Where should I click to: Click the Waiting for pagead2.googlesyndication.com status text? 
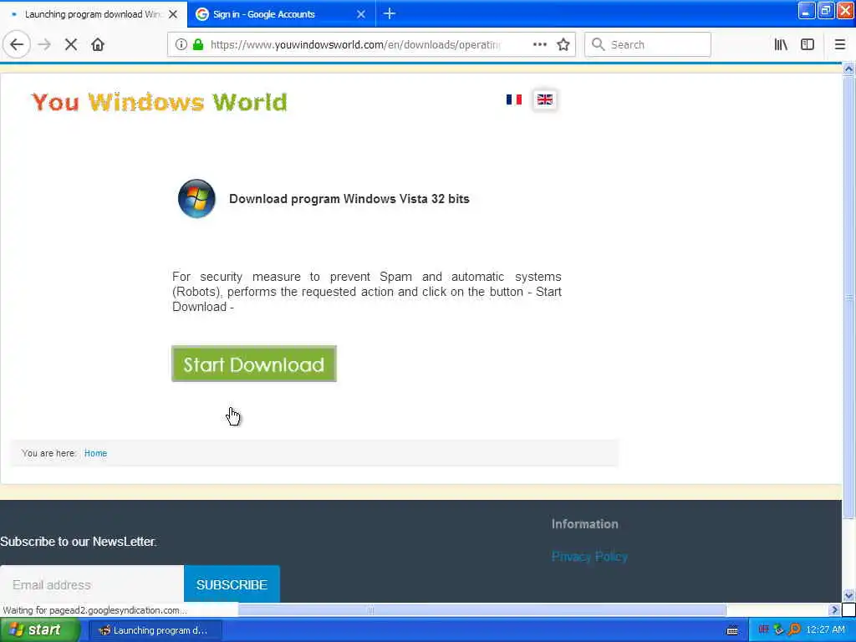tap(95, 610)
